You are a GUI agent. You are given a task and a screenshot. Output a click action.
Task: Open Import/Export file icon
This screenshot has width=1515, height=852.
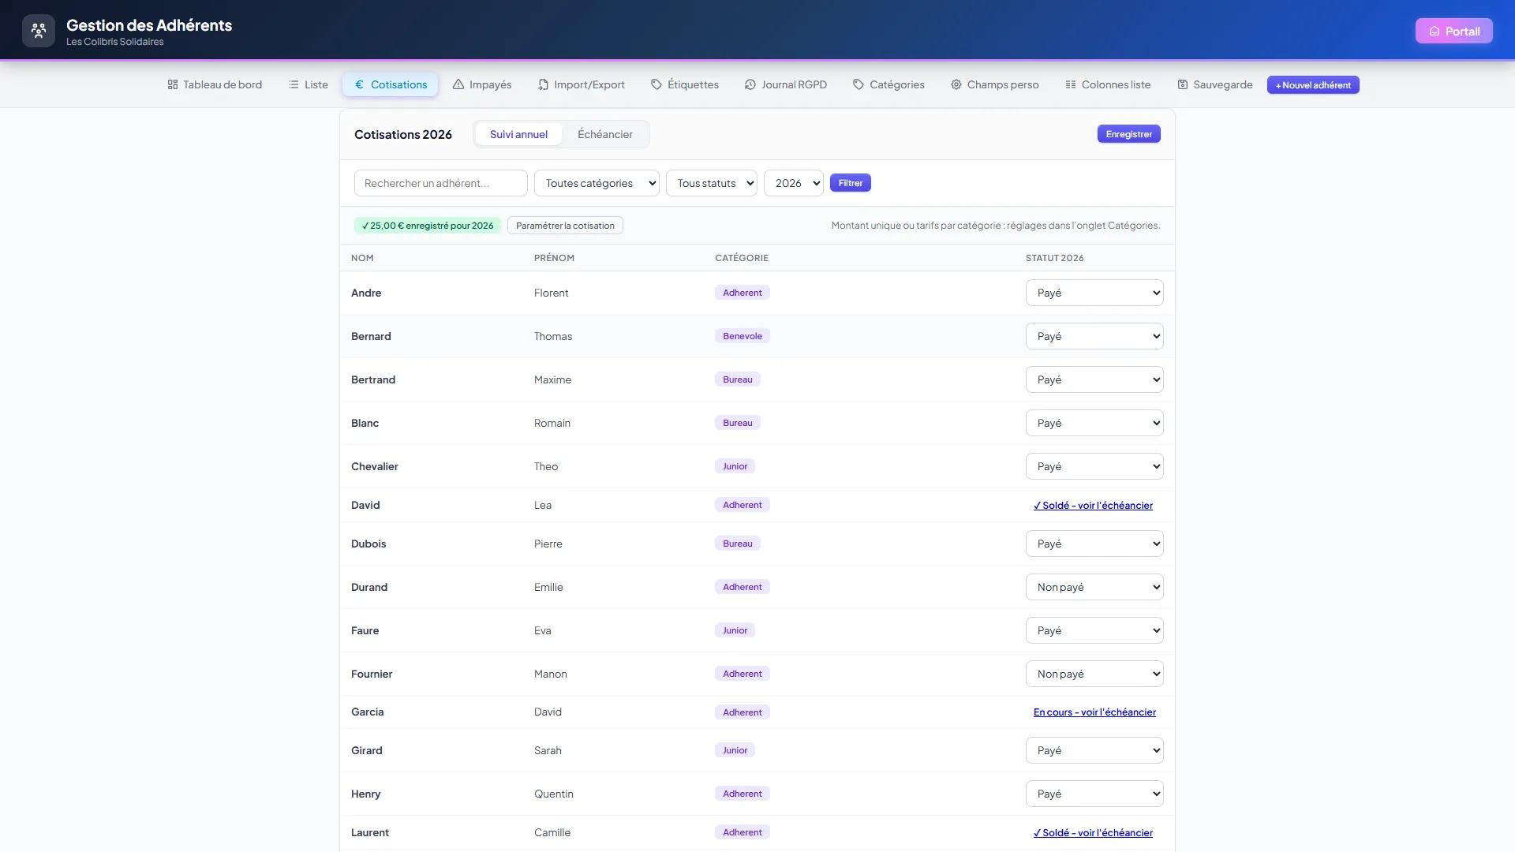tap(543, 84)
